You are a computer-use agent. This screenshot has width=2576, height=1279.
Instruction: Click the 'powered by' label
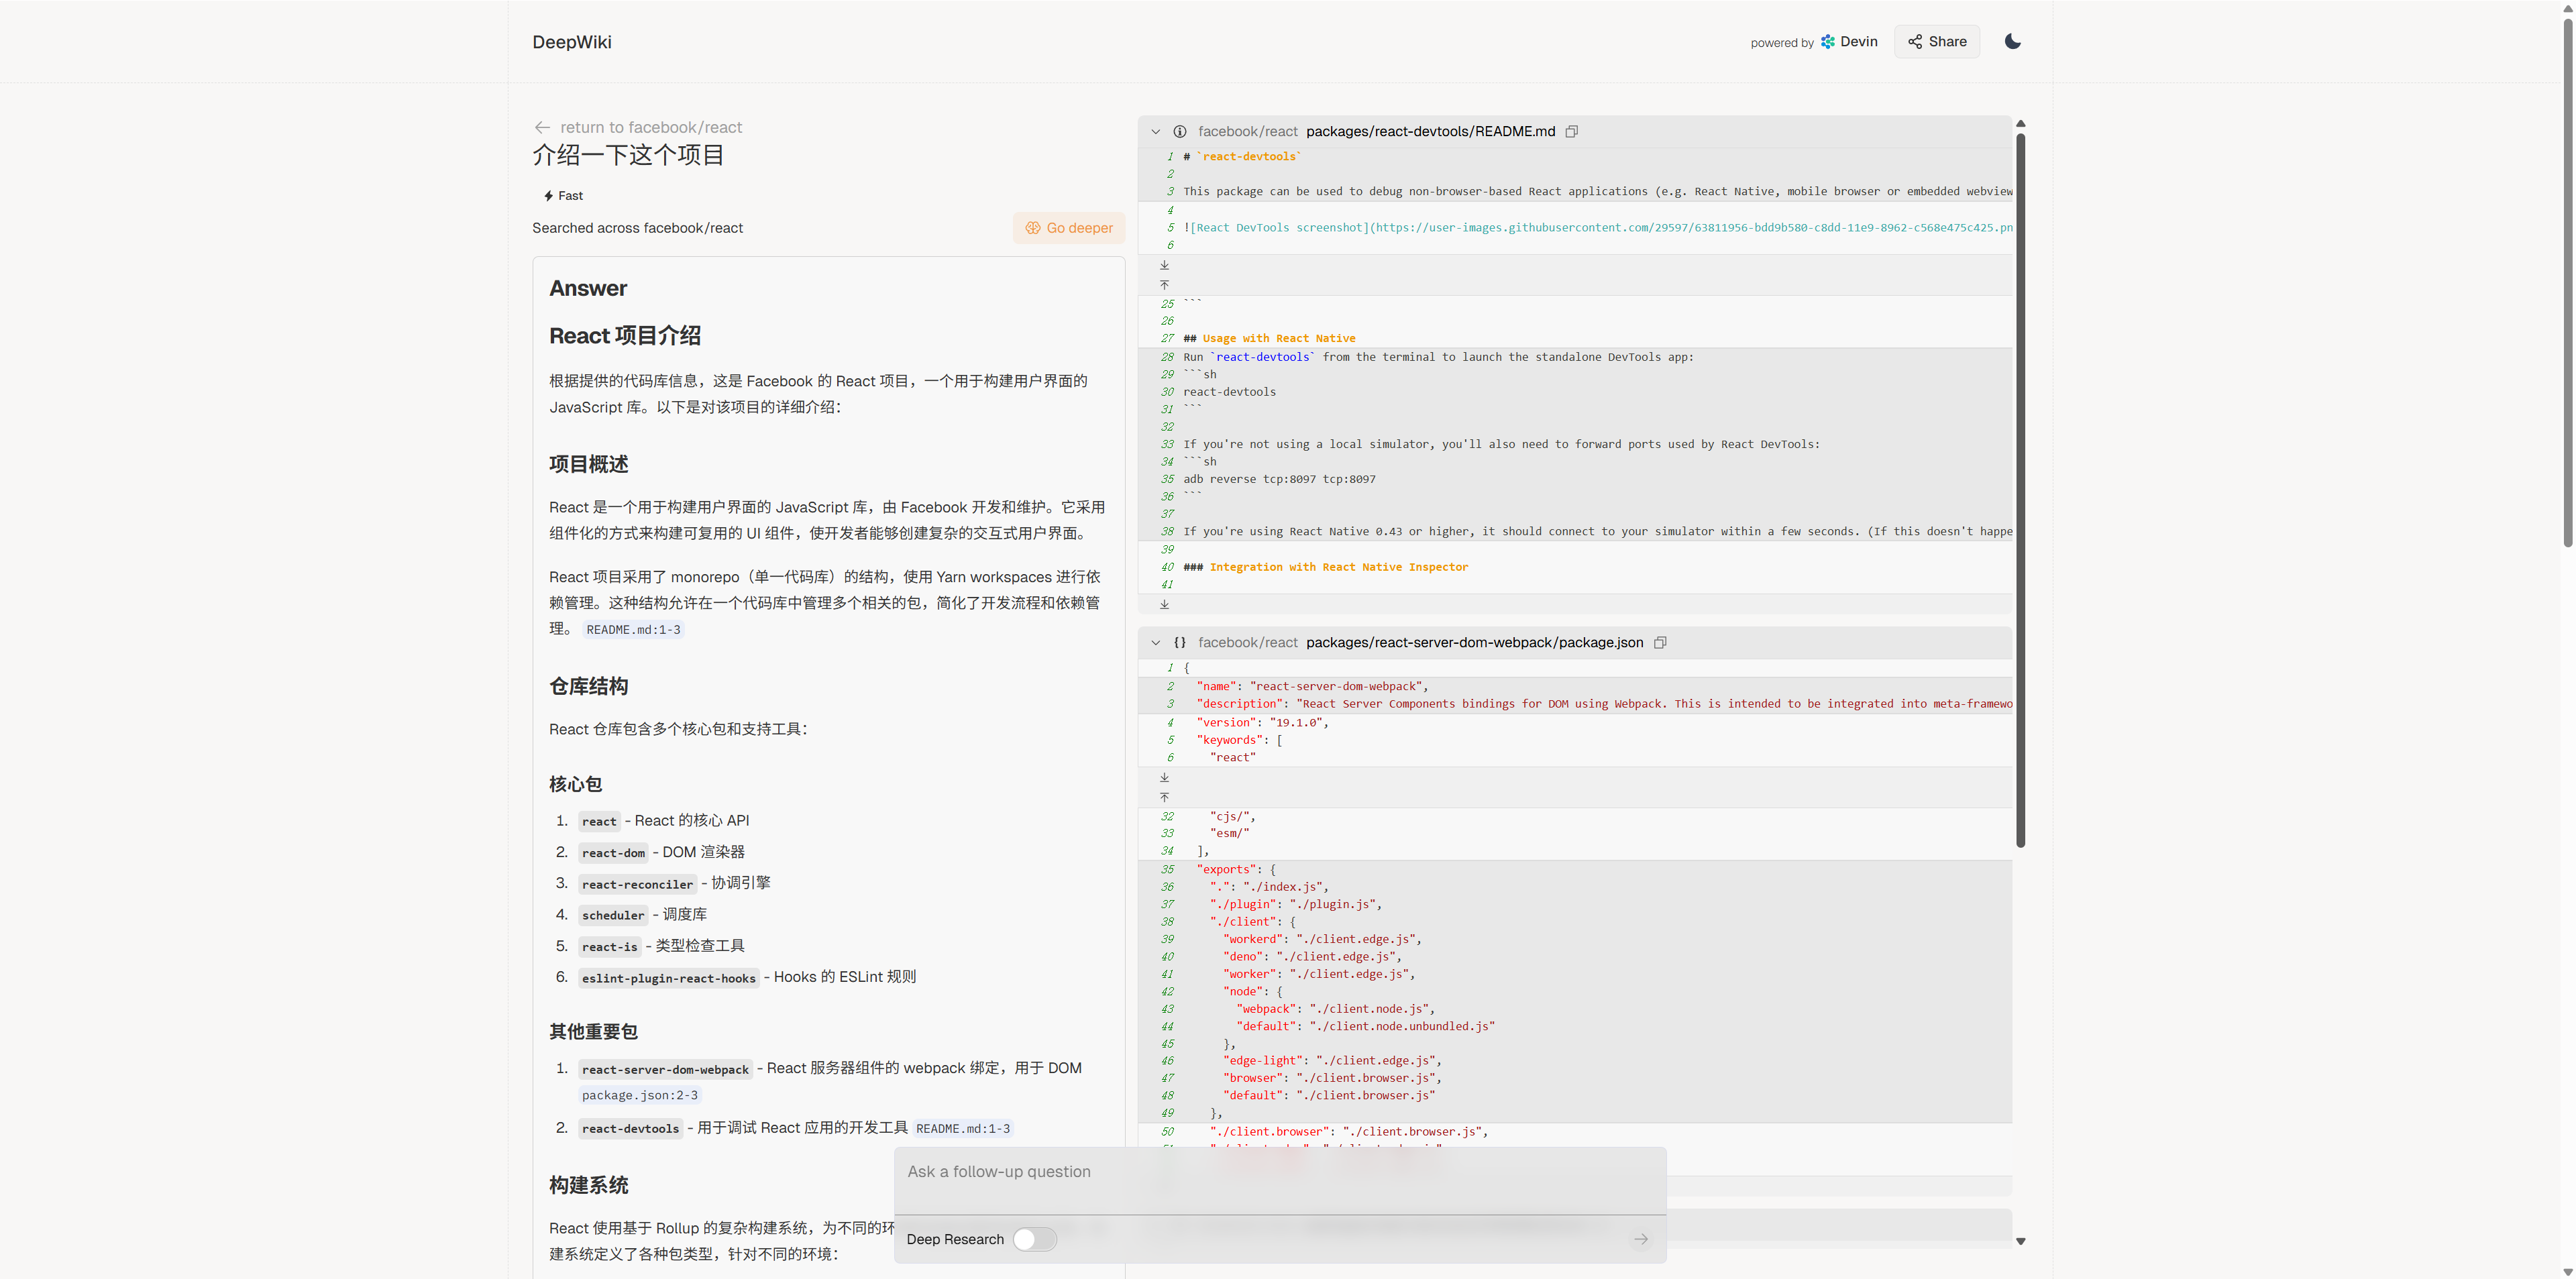click(1781, 43)
